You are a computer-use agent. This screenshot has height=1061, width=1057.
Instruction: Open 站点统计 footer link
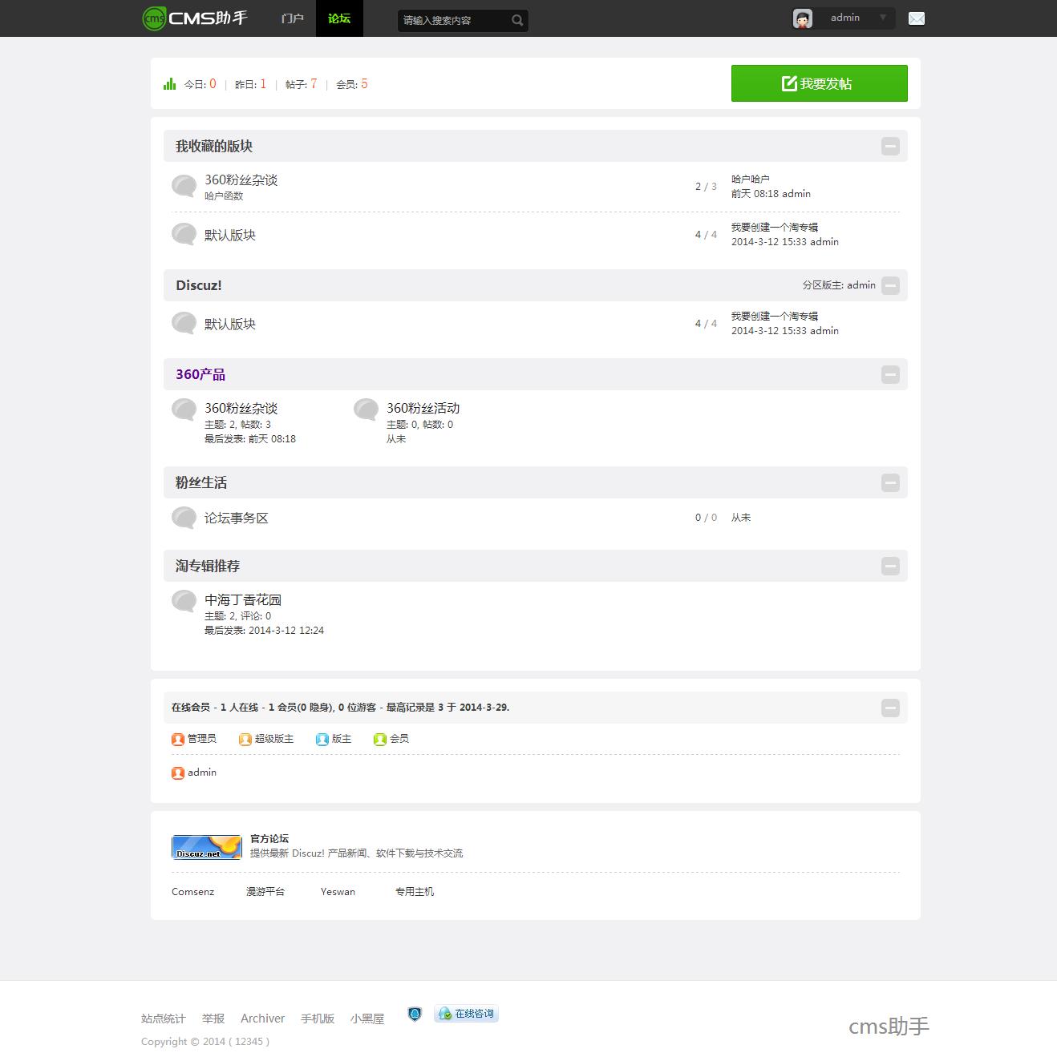(164, 1019)
